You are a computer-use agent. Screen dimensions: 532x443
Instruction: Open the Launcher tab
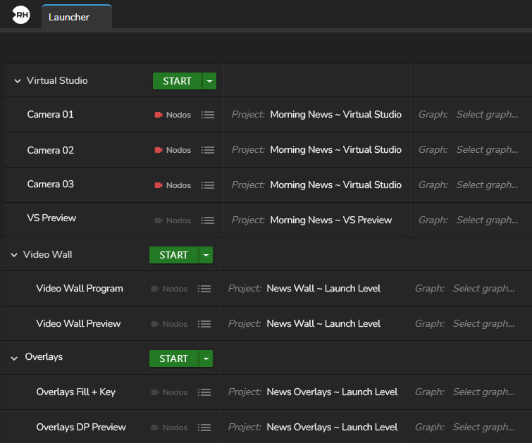[x=69, y=17]
